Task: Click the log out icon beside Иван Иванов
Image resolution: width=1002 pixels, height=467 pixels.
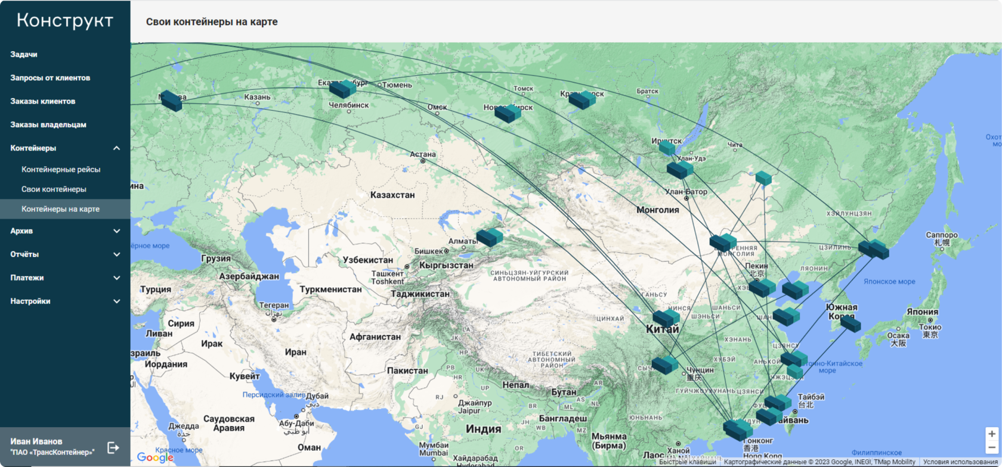Action: [113, 447]
